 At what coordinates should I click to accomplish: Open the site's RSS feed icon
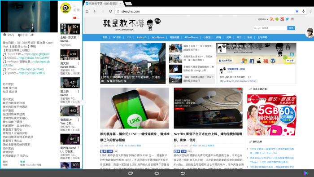coord(272,19)
